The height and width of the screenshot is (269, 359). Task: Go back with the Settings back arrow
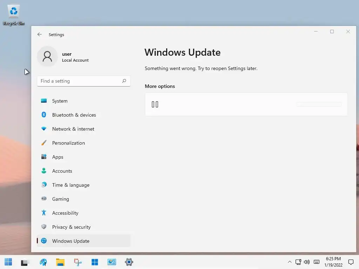39,34
